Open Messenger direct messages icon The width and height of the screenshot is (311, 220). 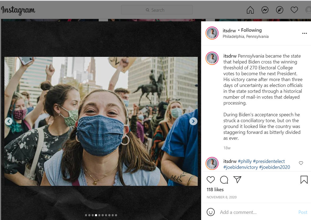[x=265, y=10]
